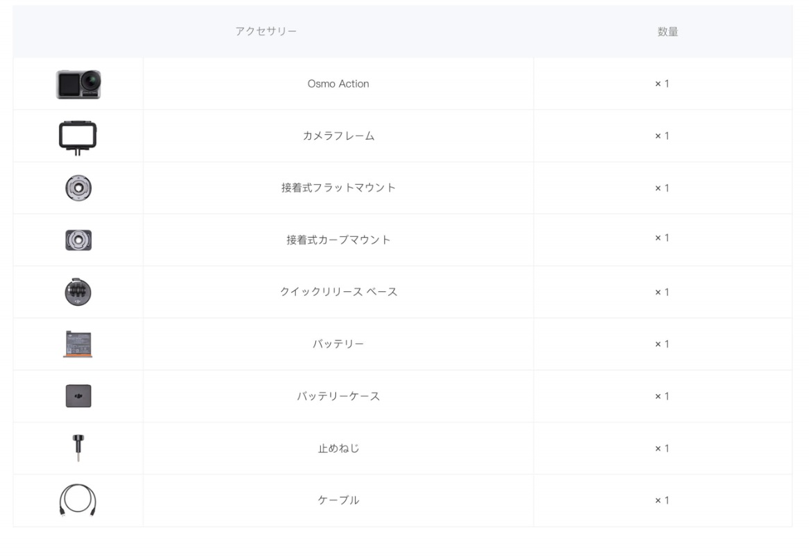Click the 止めねじ text

pos(338,449)
